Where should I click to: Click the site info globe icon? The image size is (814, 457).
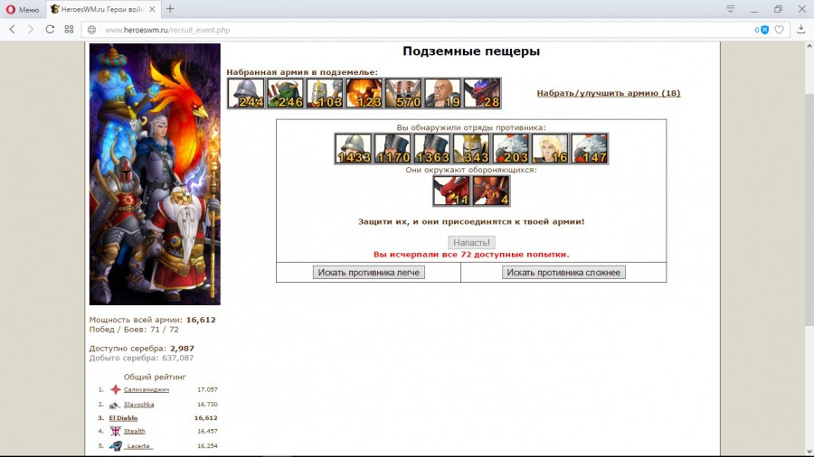pos(92,30)
